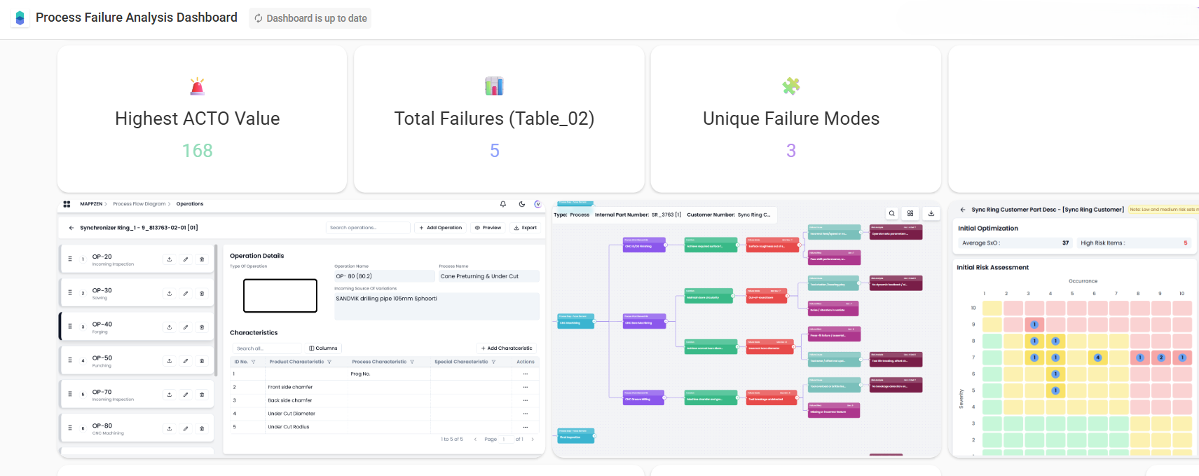Click the download icon in diagram toolbar

pos(931,213)
